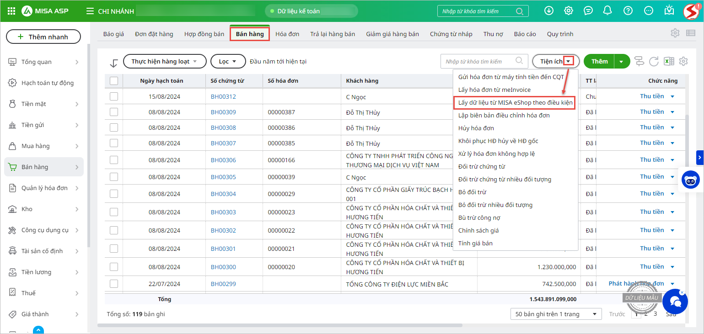Viewport: 704px width, 334px height.
Task: Tick the checkbox for row BH00312
Action: click(114, 96)
